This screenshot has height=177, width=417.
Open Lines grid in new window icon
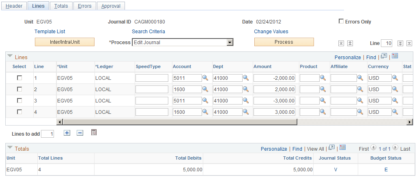click(x=384, y=56)
